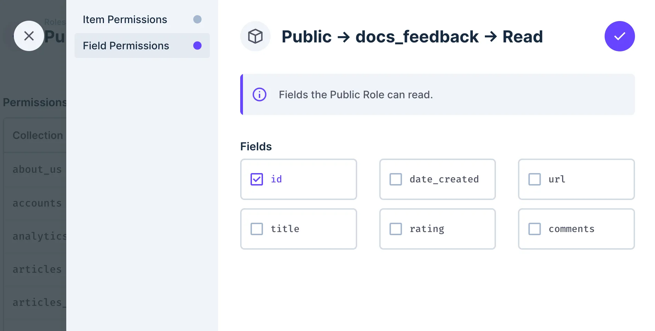This screenshot has width=655, height=331.
Task: Select the about_us collection row
Action: (37, 169)
